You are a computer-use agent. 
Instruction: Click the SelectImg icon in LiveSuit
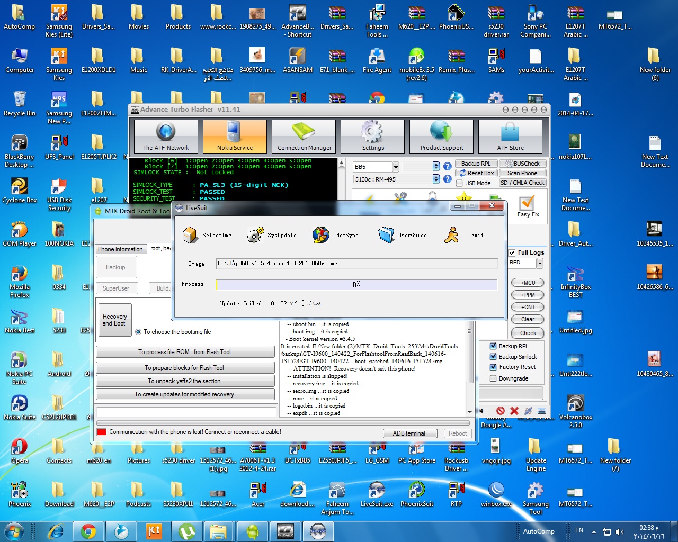click(x=190, y=234)
